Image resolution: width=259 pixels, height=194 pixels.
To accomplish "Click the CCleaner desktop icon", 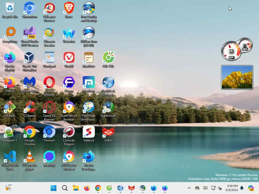I will [x=29, y=109].
